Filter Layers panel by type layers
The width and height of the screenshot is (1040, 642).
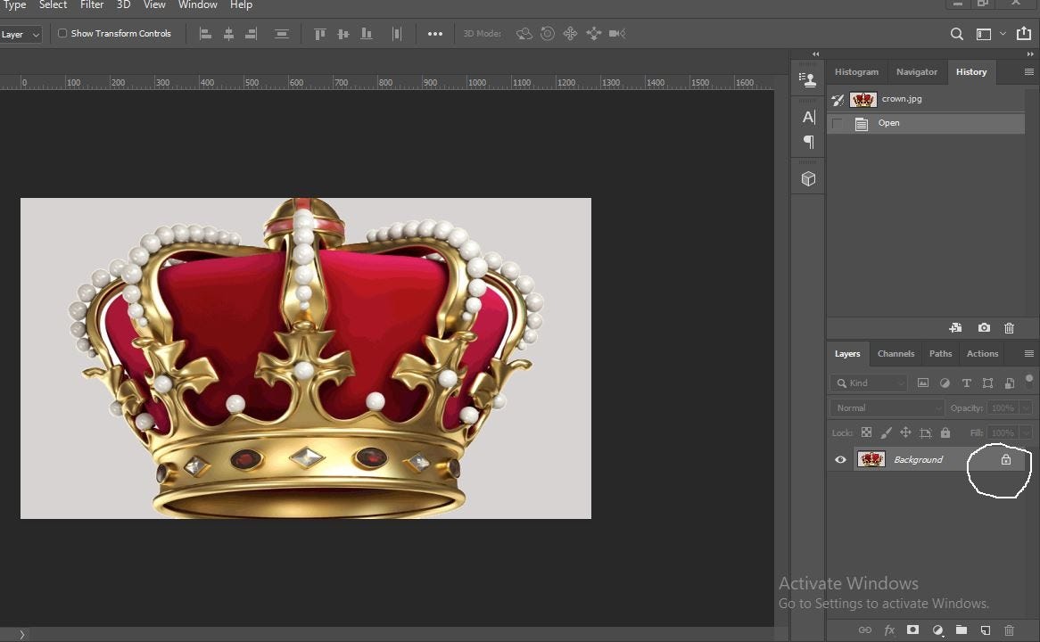pos(966,383)
